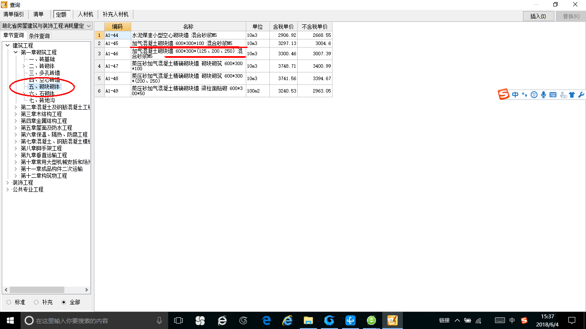This screenshot has width=586, height=329.
Task: Switch to the 补充人材机 tab
Action: (115, 15)
